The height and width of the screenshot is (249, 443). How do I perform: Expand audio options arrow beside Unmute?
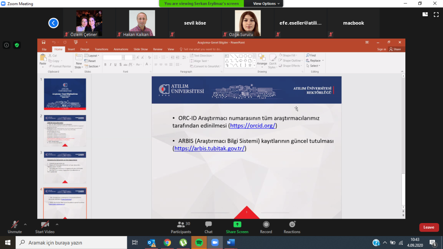(25, 224)
